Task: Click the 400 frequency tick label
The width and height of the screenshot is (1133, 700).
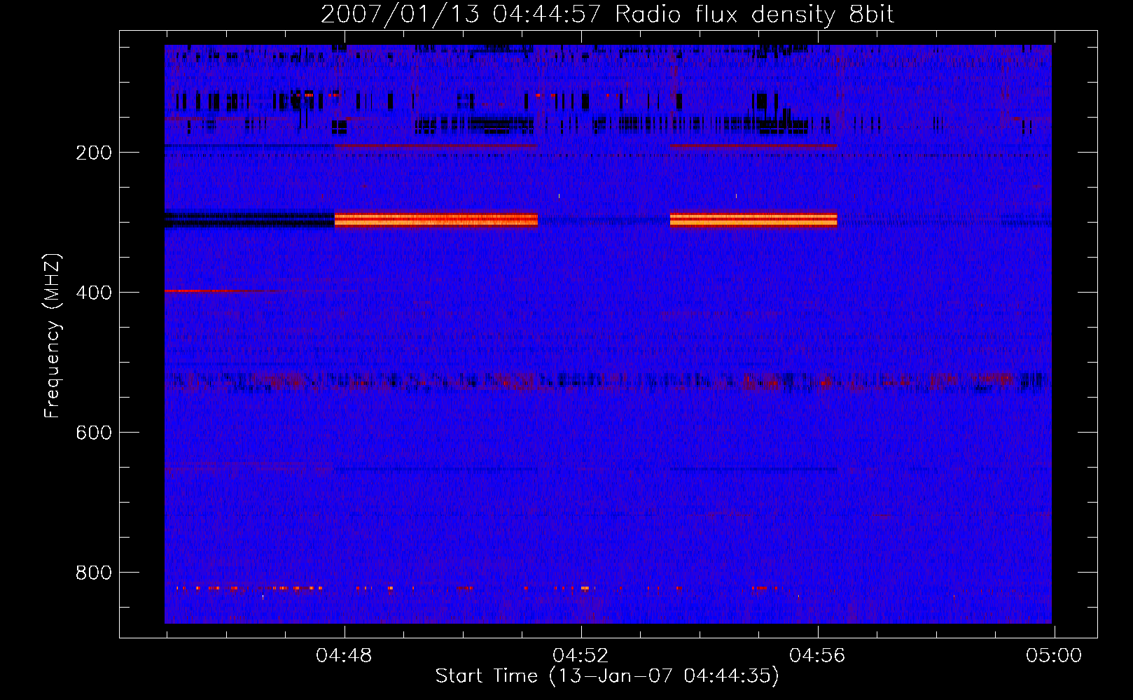Action: tap(94, 293)
